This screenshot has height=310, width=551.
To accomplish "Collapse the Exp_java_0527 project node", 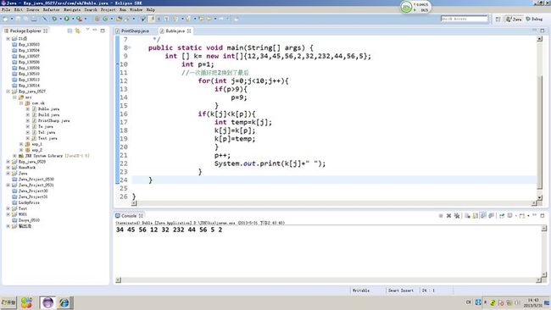I will pos(8,91).
